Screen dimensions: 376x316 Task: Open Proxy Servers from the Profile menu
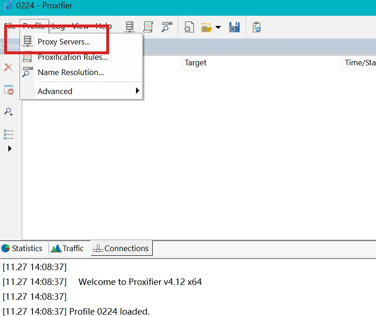coord(82,42)
